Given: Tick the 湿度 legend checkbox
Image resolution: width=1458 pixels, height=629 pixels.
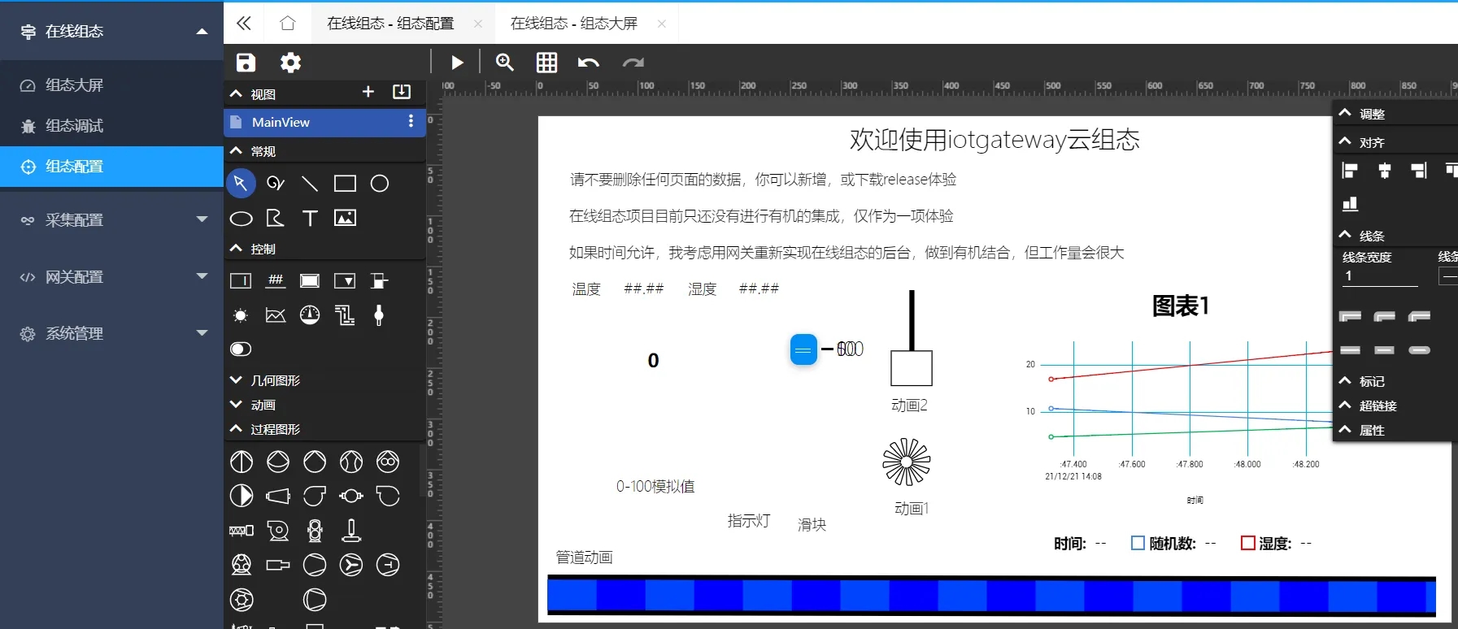Looking at the screenshot, I should click(x=1247, y=543).
